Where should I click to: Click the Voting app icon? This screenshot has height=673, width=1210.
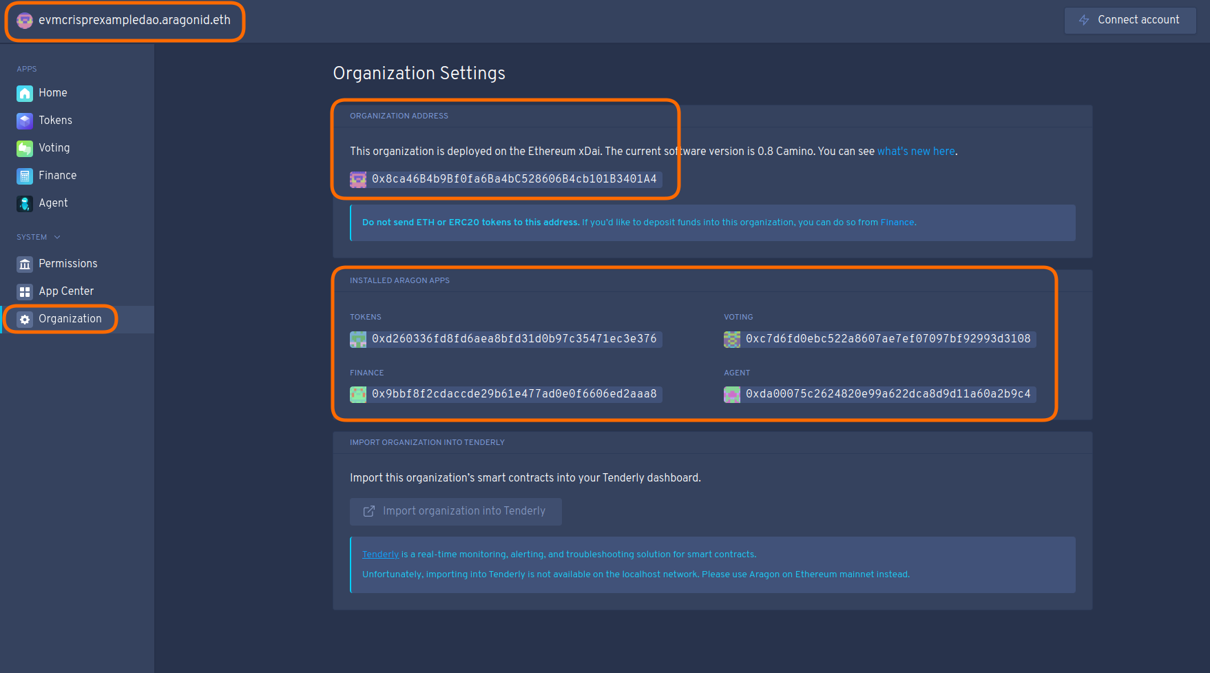(25, 148)
